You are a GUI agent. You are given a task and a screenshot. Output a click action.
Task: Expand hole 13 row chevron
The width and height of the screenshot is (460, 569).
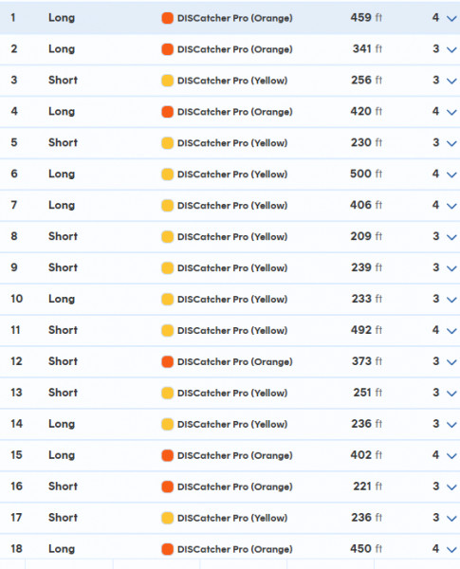pos(451,393)
